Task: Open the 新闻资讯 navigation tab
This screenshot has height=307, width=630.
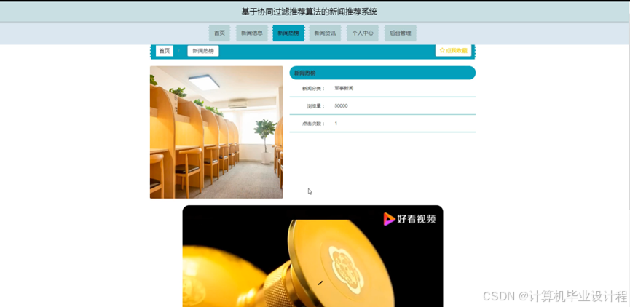Action: (x=325, y=33)
